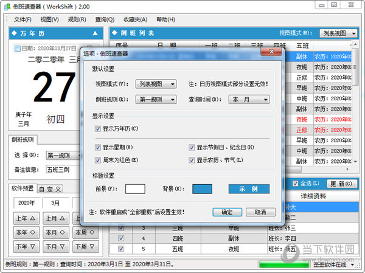
Task: Select the 倒班规则 tab
Action: (23, 140)
